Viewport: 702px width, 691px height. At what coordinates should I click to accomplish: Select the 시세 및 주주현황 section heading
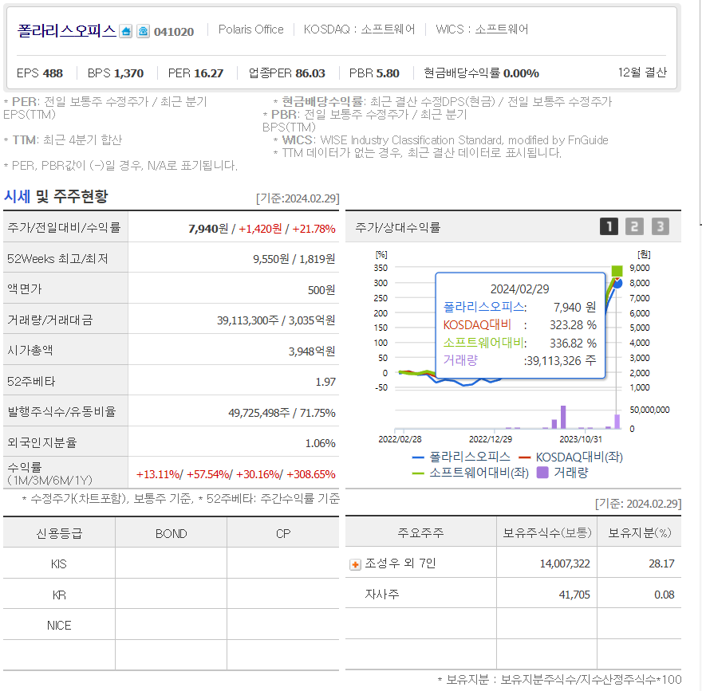pyautogui.click(x=56, y=196)
